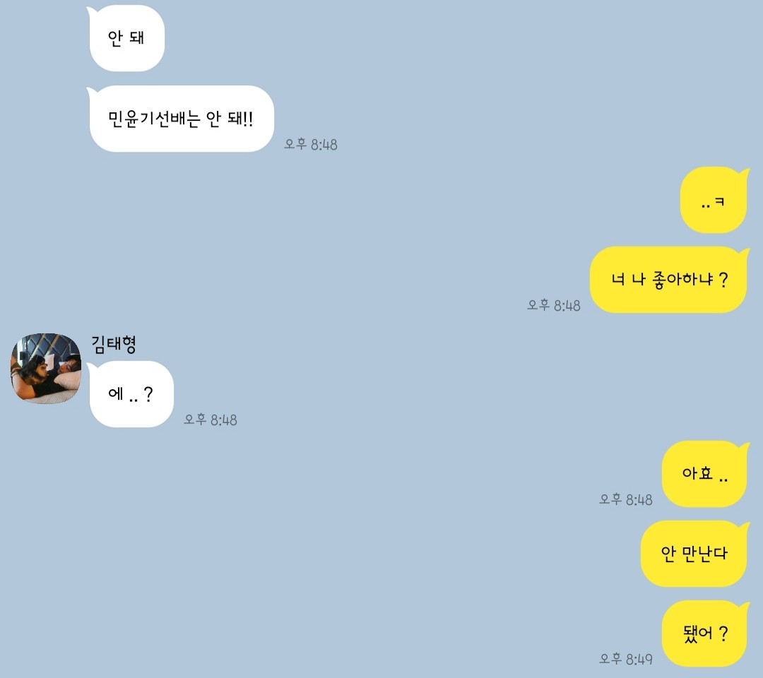This screenshot has height=678, width=763.
Task: Tap the yellow '.. ㅋ' message bubble
Action: coord(714,200)
